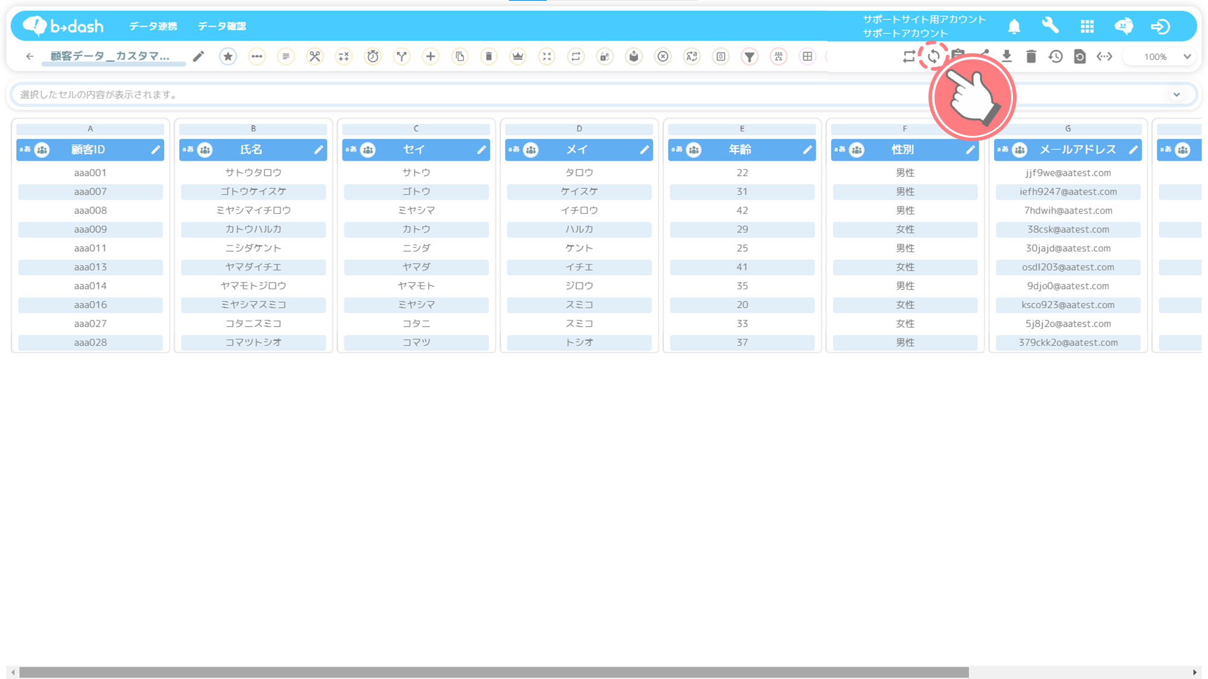Image resolution: width=1208 pixels, height=679 pixels.
Task: Click the stopwatch timer icon in toolbar
Action: [373, 57]
